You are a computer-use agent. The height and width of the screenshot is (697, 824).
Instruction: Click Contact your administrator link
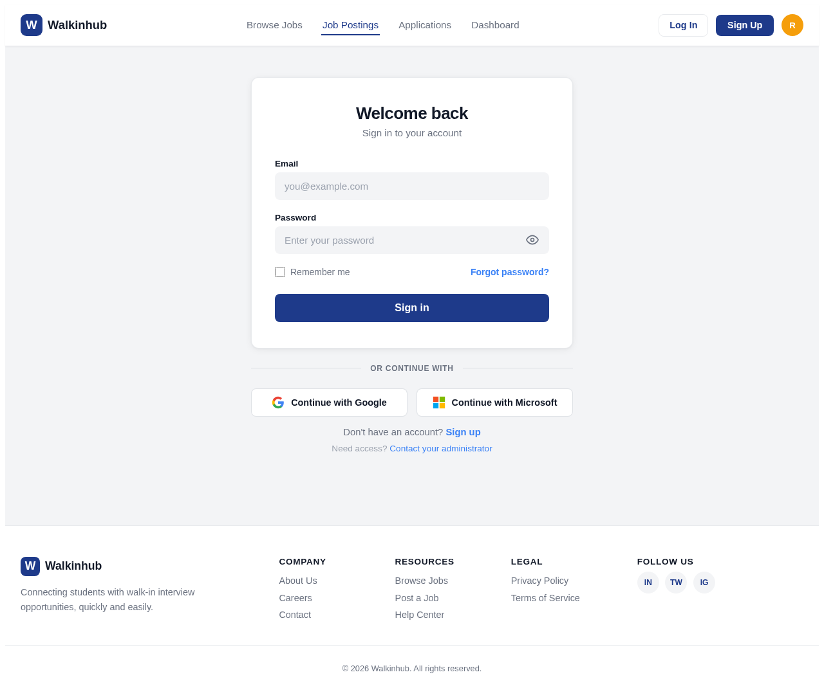click(x=441, y=449)
